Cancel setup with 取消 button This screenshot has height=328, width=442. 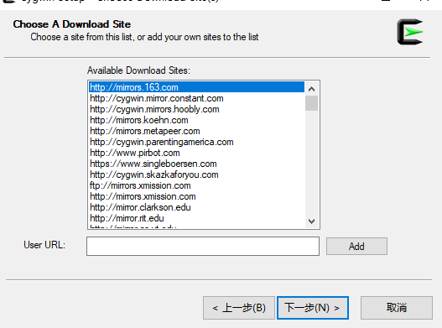(397, 308)
